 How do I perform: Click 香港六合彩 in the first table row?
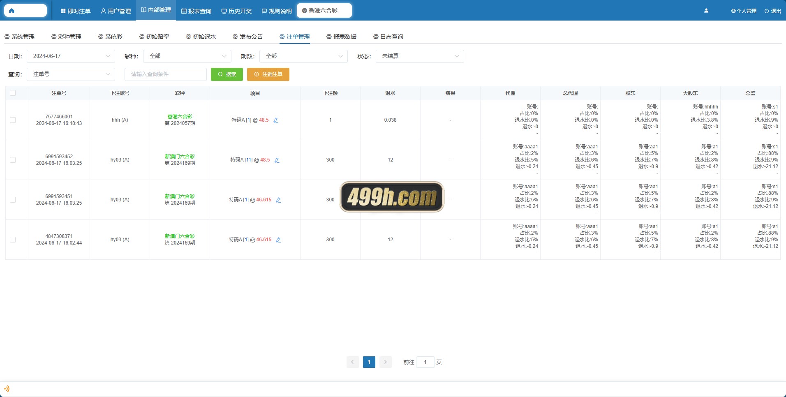[x=180, y=117]
